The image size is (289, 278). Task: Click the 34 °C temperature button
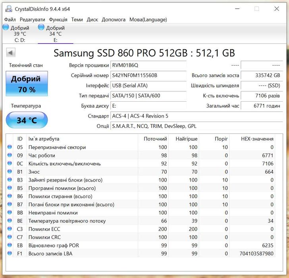click(27, 120)
